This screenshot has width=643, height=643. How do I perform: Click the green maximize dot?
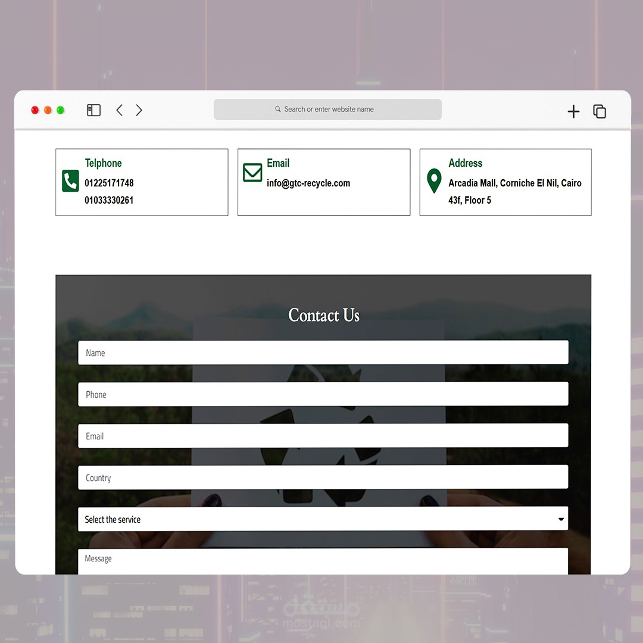60,110
